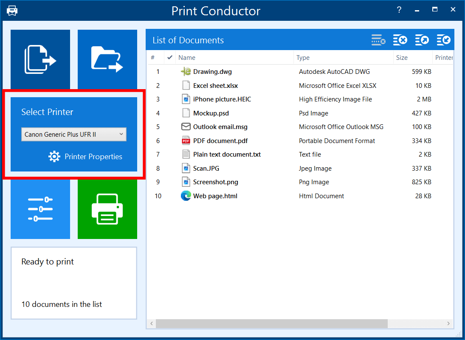Click the scrollbar right arrow
Viewport: 465px width, 340px height.
pyautogui.click(x=449, y=324)
